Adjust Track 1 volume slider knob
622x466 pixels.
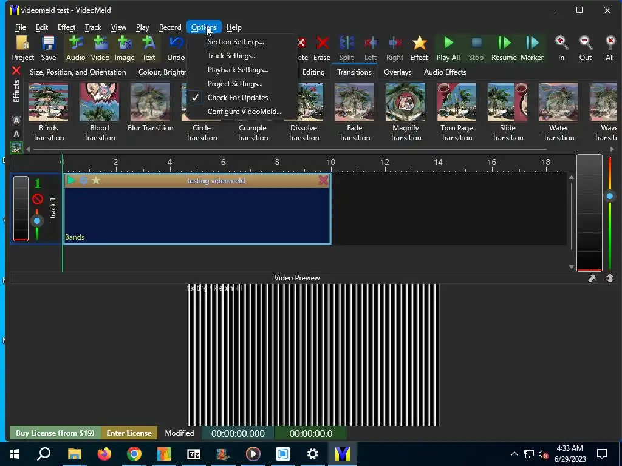click(x=37, y=221)
